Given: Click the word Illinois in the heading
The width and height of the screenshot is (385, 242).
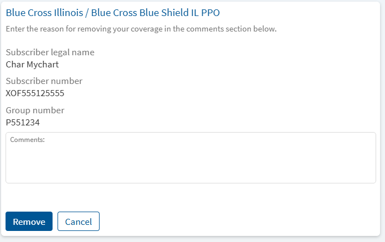Looking at the screenshot, I should [x=69, y=13].
